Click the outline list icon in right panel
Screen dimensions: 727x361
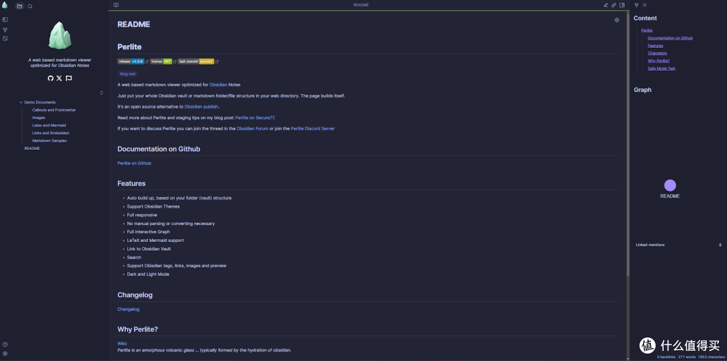coord(645,5)
